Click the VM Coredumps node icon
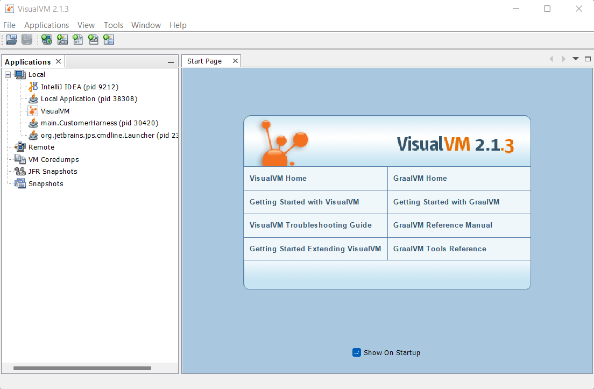 [20, 159]
